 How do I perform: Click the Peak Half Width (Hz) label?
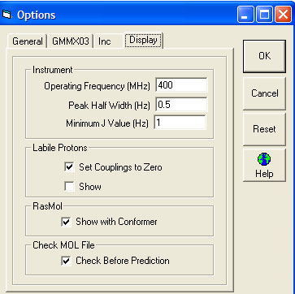point(109,105)
